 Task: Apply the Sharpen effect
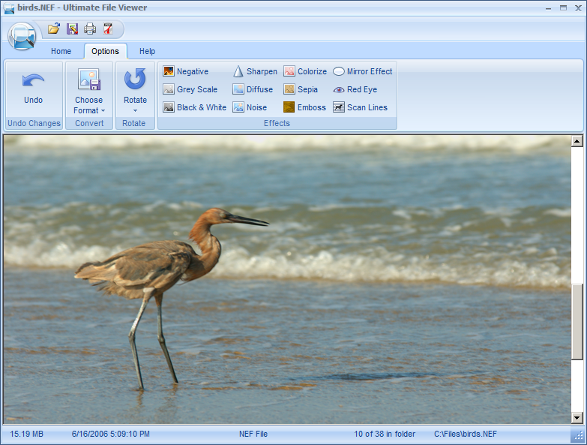pos(255,71)
